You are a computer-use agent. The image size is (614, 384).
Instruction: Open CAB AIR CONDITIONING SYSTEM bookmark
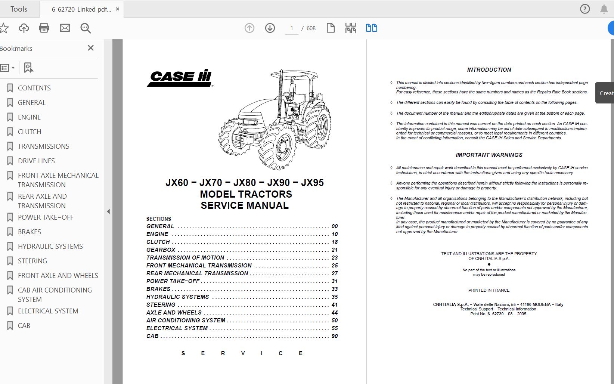pyautogui.click(x=55, y=295)
